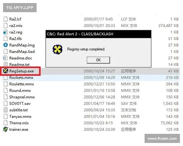Select the Readme.doc document icon
The width and height of the screenshot is (183, 146).
[5, 58]
